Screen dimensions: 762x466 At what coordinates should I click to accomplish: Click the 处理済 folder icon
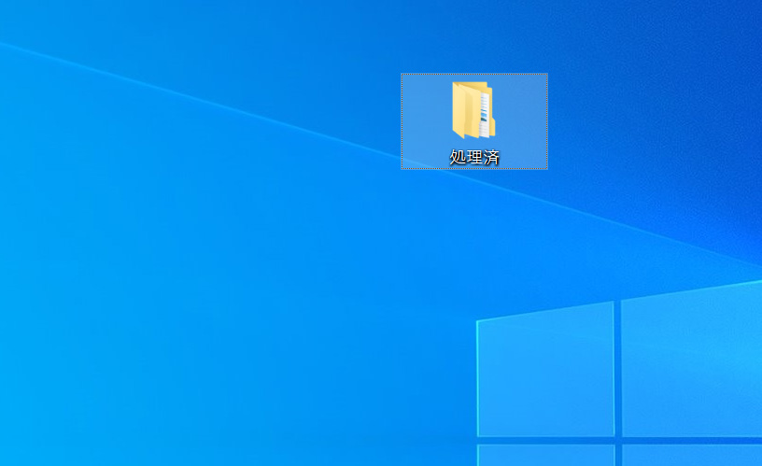473,110
